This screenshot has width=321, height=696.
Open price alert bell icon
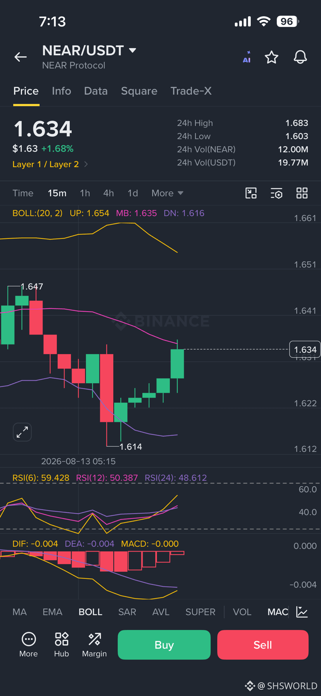point(300,57)
